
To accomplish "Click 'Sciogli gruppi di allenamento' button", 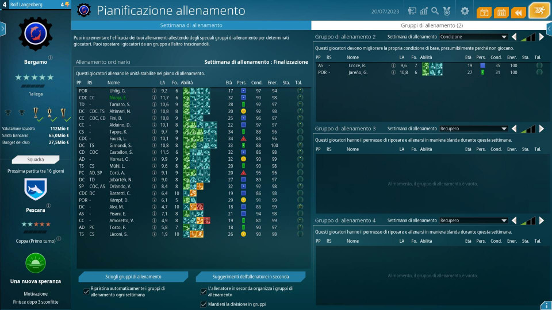I will click(133, 277).
